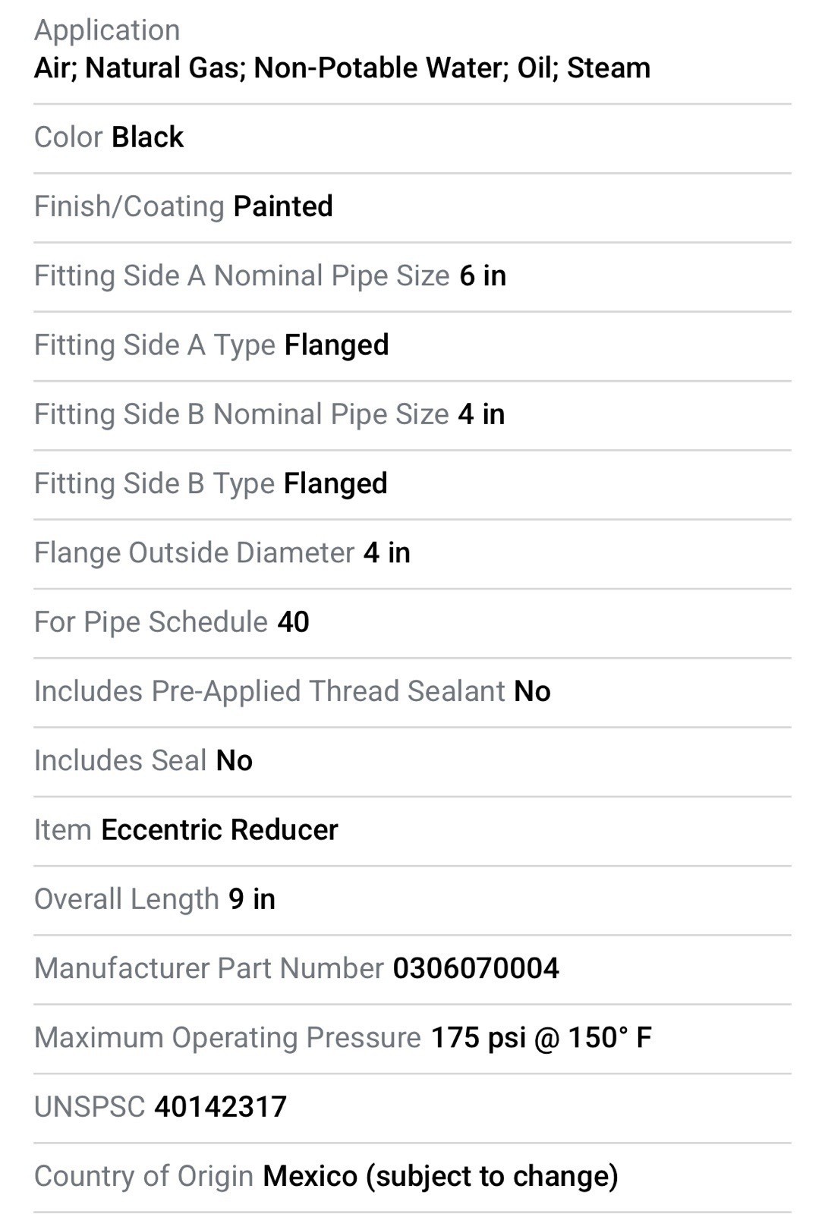Click Includes Pre-Applied Thread Sealant row
This screenshot has width=825, height=1214.
pos(412,692)
